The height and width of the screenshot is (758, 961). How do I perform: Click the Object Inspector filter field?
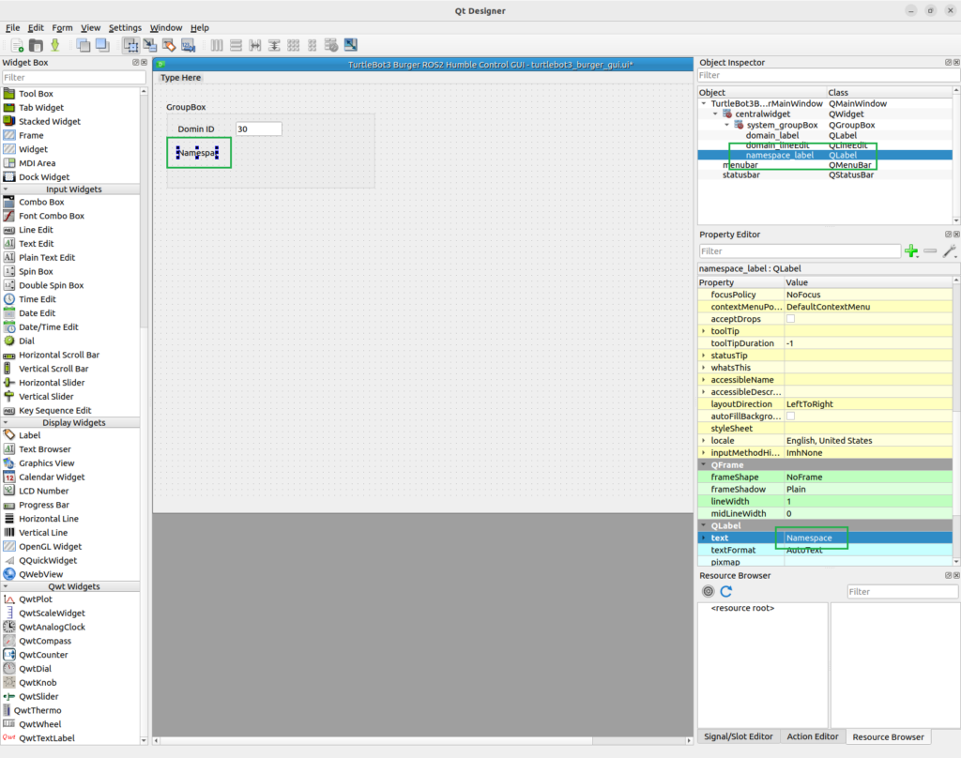829,75
